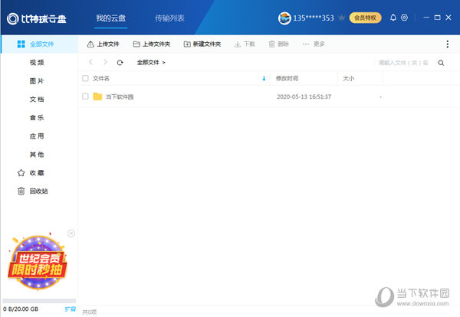Click the search magnifier icon

click(441, 63)
